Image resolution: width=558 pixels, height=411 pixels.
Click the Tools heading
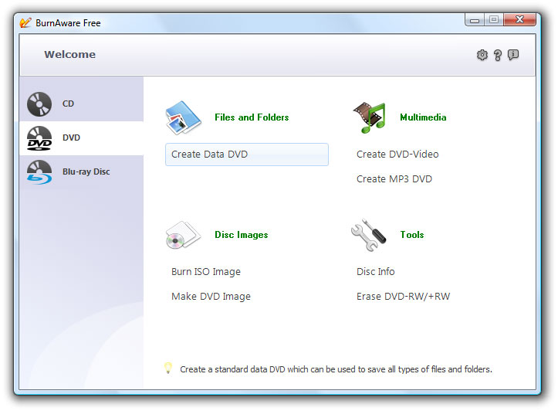pyautogui.click(x=412, y=235)
